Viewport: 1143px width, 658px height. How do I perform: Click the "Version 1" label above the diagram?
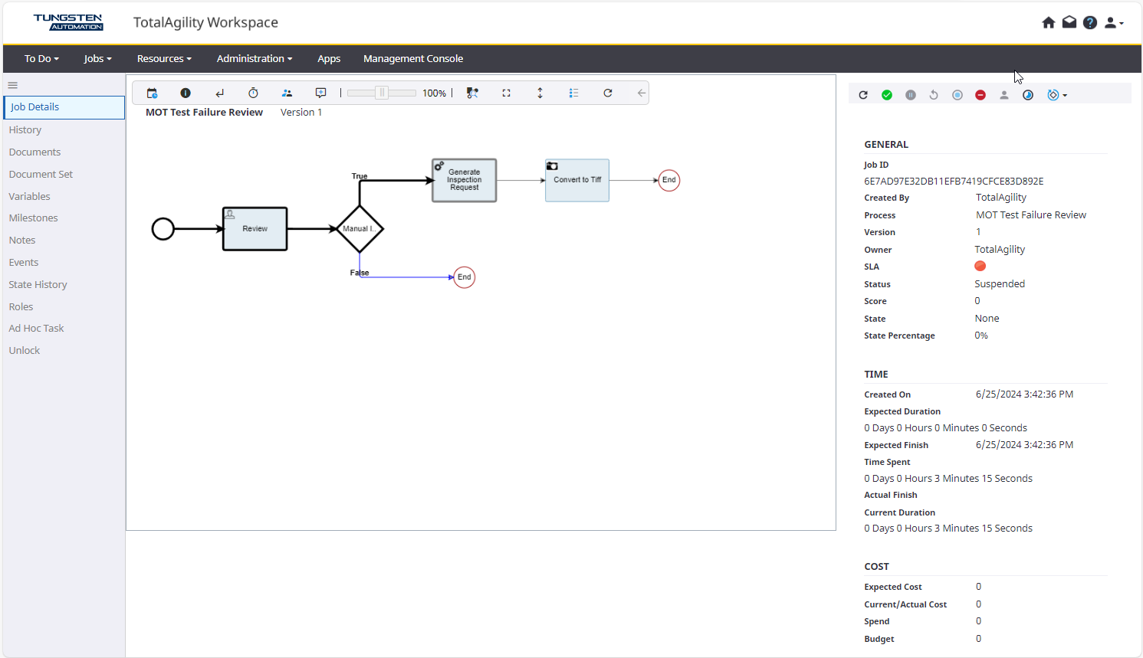301,113
